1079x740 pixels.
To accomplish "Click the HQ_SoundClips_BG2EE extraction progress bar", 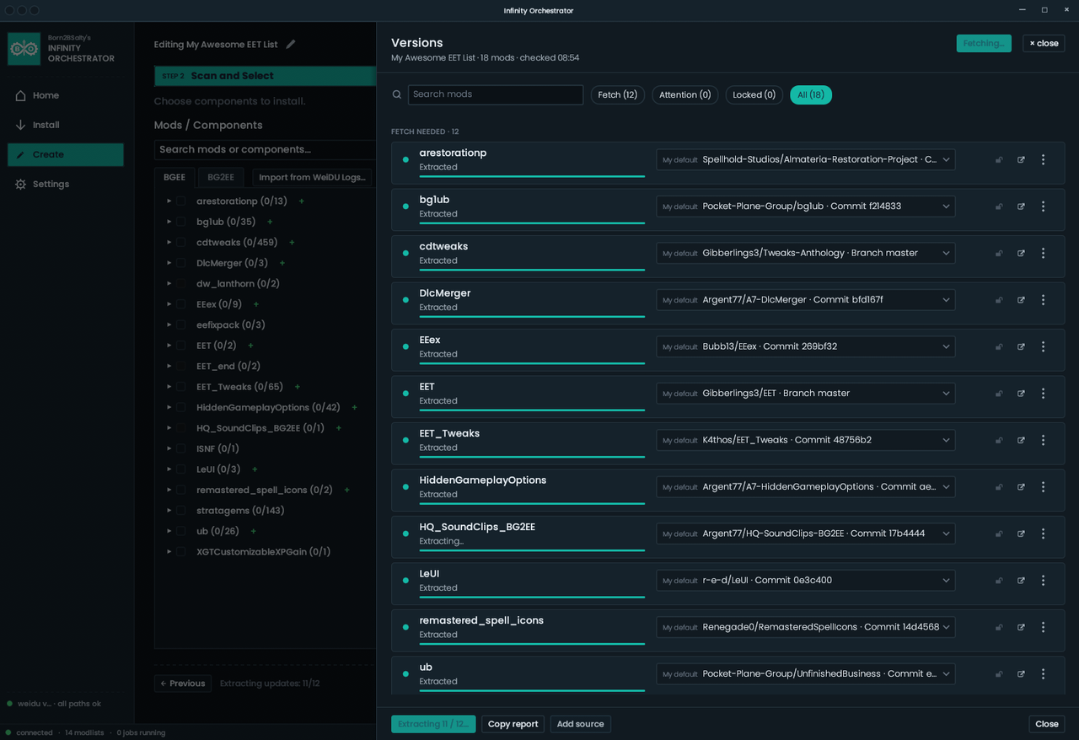I will click(532, 550).
